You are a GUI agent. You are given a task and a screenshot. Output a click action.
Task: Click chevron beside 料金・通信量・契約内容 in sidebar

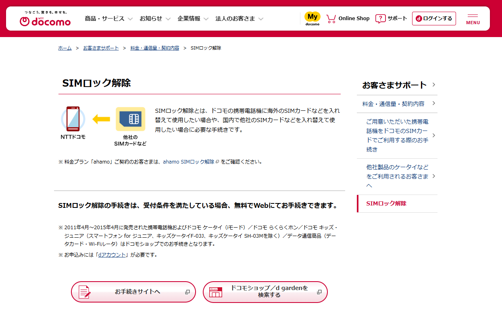[x=433, y=104]
